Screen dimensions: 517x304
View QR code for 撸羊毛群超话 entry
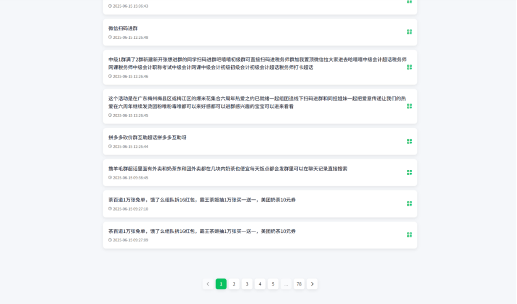point(409,172)
